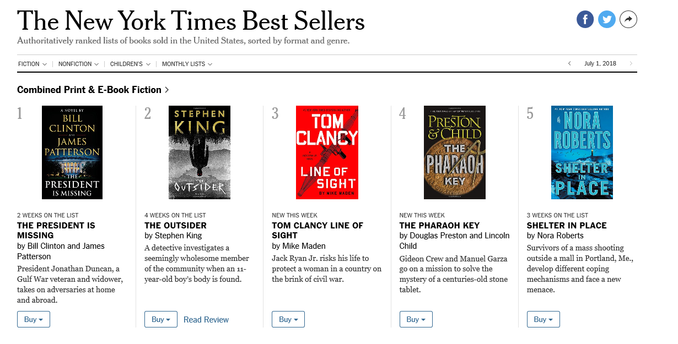The width and height of the screenshot is (678, 344).
Task: Share the page on Facebook
Action: (585, 20)
